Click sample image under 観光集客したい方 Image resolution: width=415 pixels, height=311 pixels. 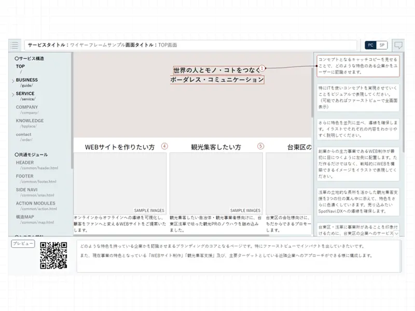click(x=216, y=183)
